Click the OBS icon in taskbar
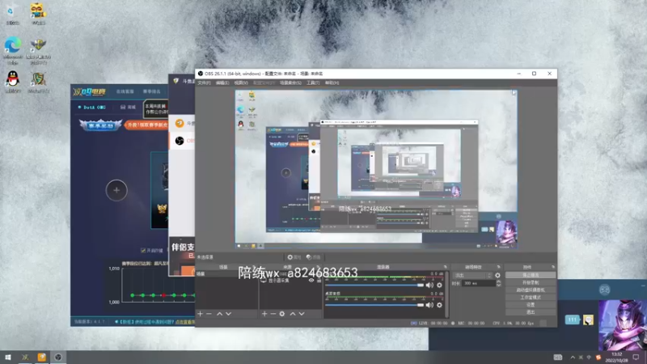 58,358
